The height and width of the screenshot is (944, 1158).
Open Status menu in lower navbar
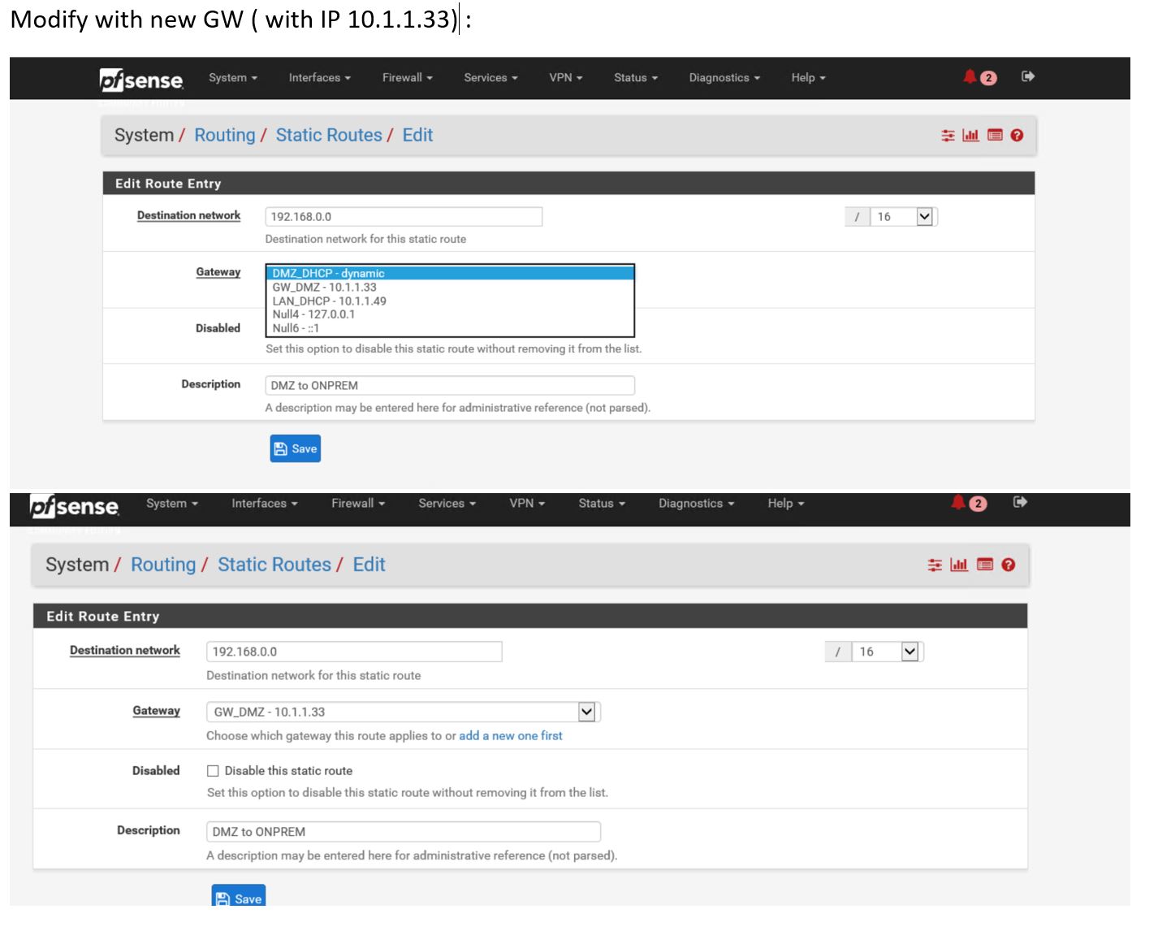pos(602,504)
